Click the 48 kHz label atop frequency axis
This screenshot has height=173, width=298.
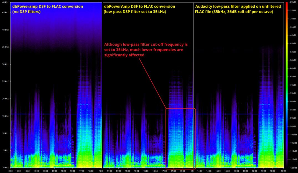(x=5, y=2)
